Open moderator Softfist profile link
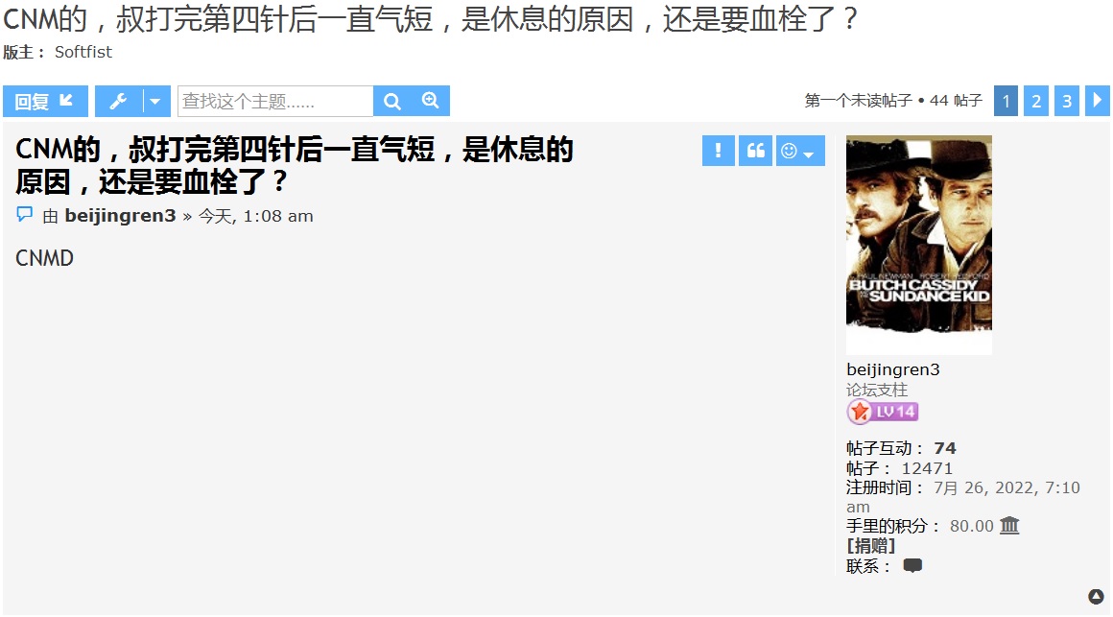Viewport: 1113px width, 617px height. [x=83, y=52]
